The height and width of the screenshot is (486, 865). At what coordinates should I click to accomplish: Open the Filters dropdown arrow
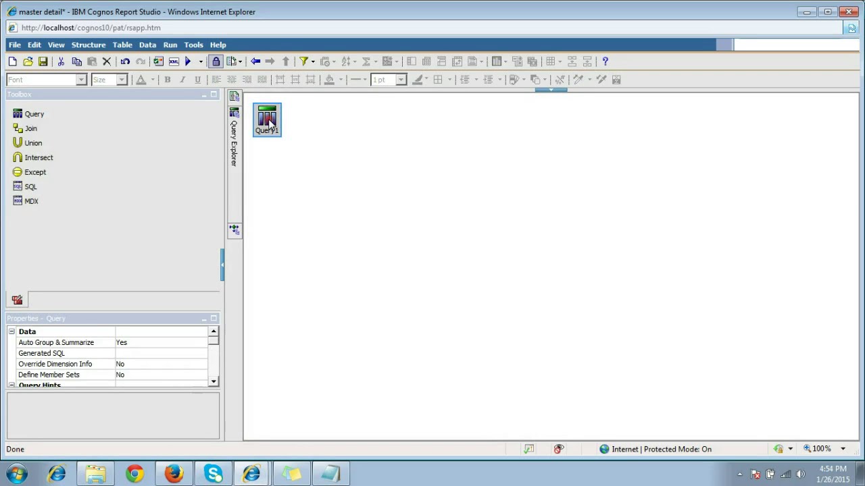[312, 62]
